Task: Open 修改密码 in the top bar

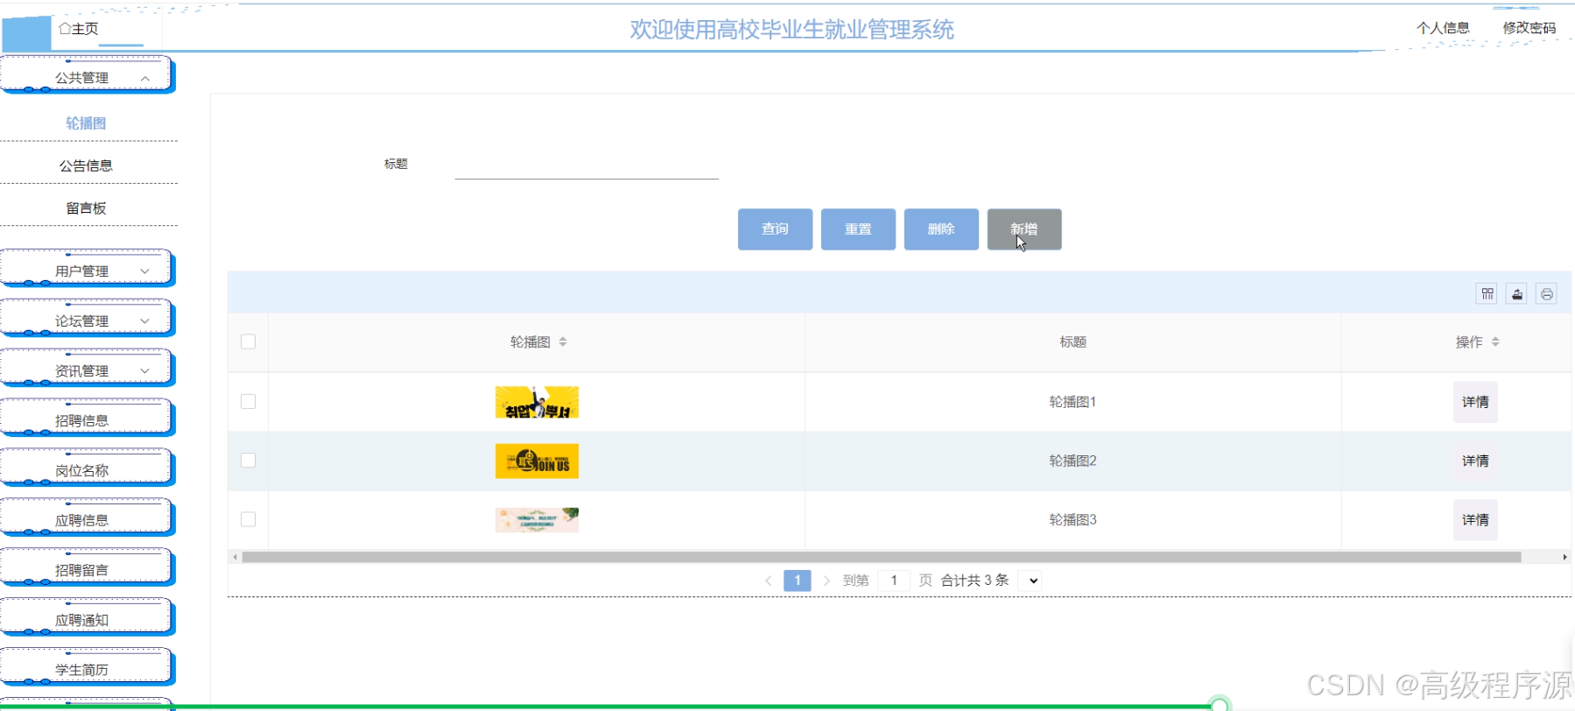Action: pyautogui.click(x=1529, y=28)
